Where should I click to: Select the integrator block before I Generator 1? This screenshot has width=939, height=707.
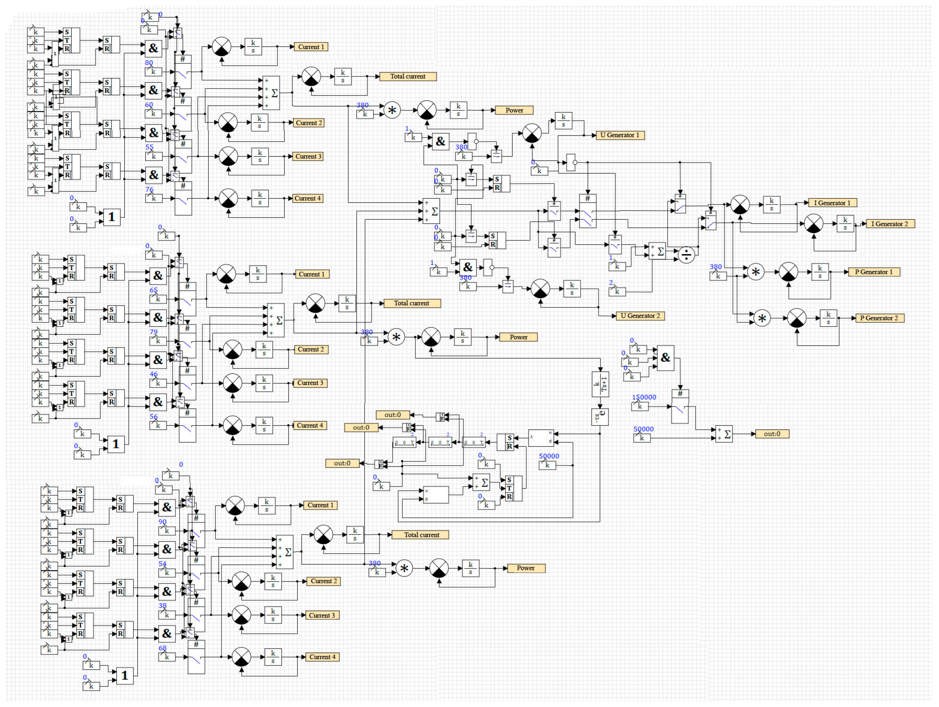point(771,205)
